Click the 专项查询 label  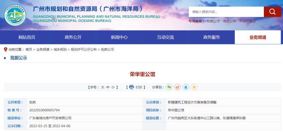point(197,21)
